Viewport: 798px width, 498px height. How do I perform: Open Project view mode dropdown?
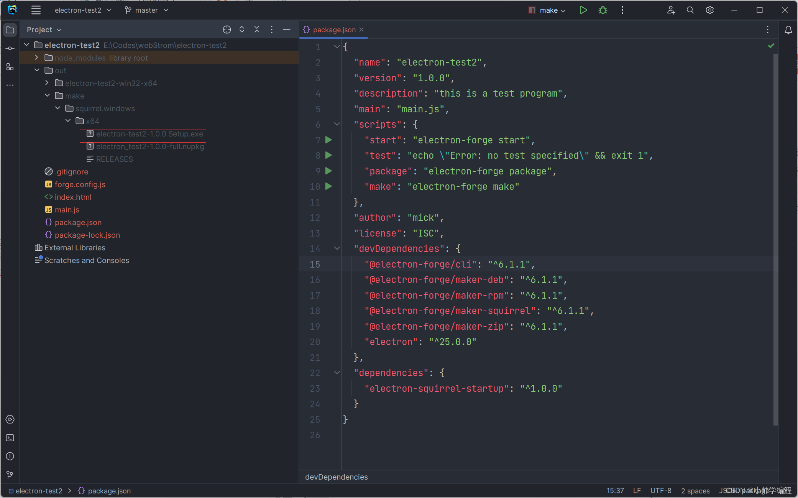point(44,30)
